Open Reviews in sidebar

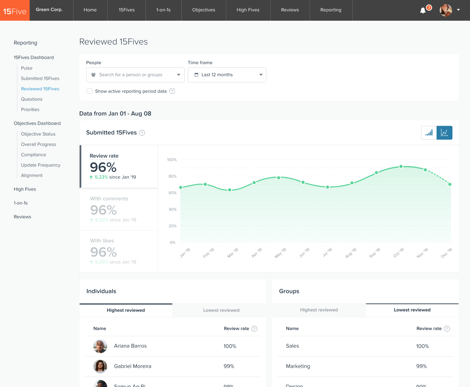(22, 217)
